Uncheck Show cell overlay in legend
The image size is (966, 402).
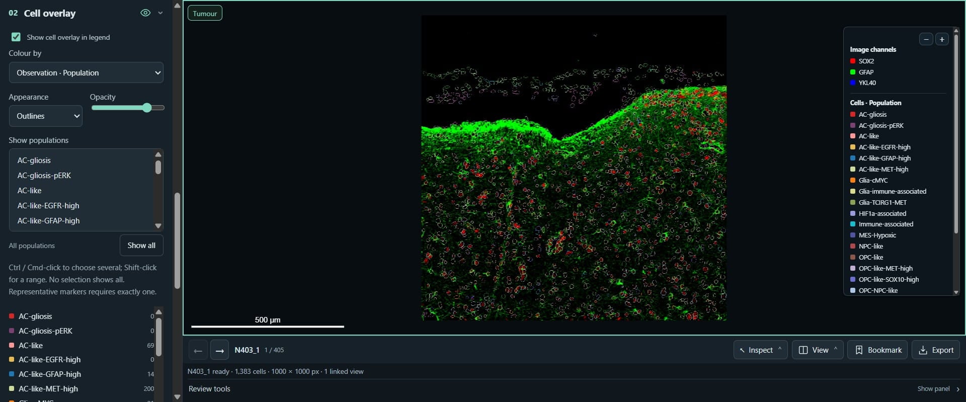click(16, 37)
